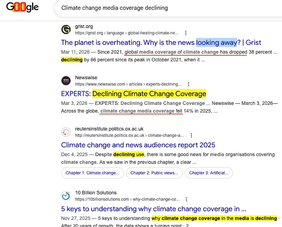Click the newswise.com URL breadcrumb
This screenshot has height=227, width=282.
pos(128,84)
